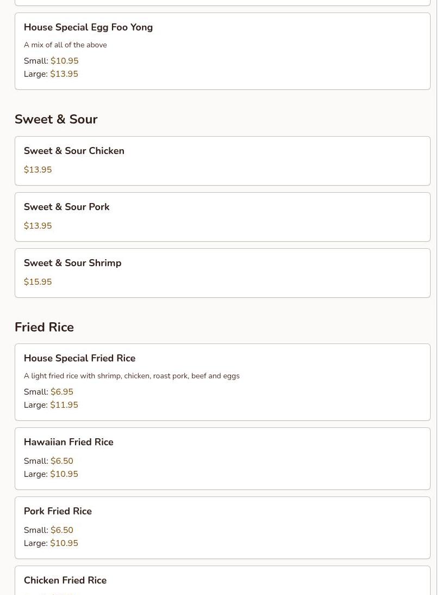This screenshot has height=595, width=448.
Task: Open the Hawaiian Fried Rice item
Action: (x=69, y=442)
